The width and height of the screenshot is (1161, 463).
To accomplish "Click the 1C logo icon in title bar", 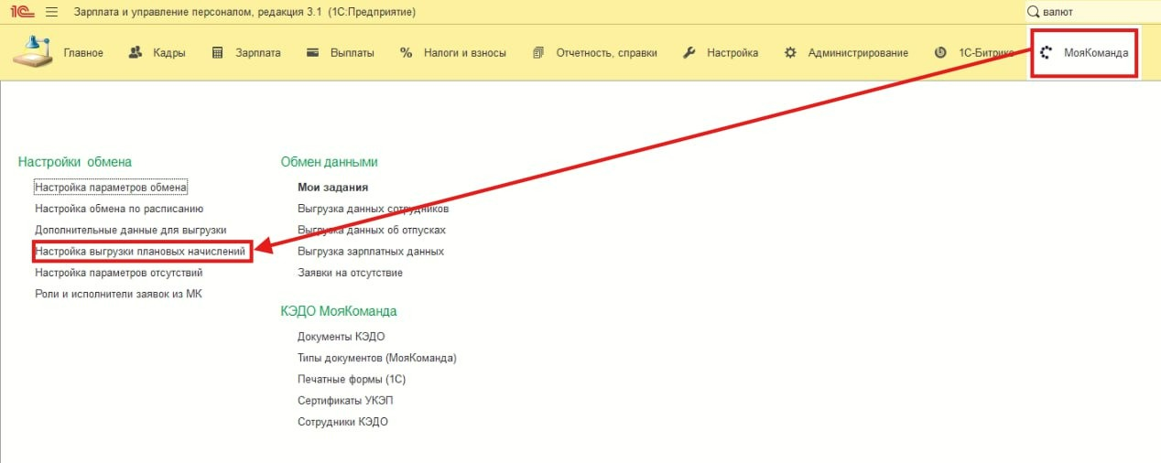I will pyautogui.click(x=21, y=12).
